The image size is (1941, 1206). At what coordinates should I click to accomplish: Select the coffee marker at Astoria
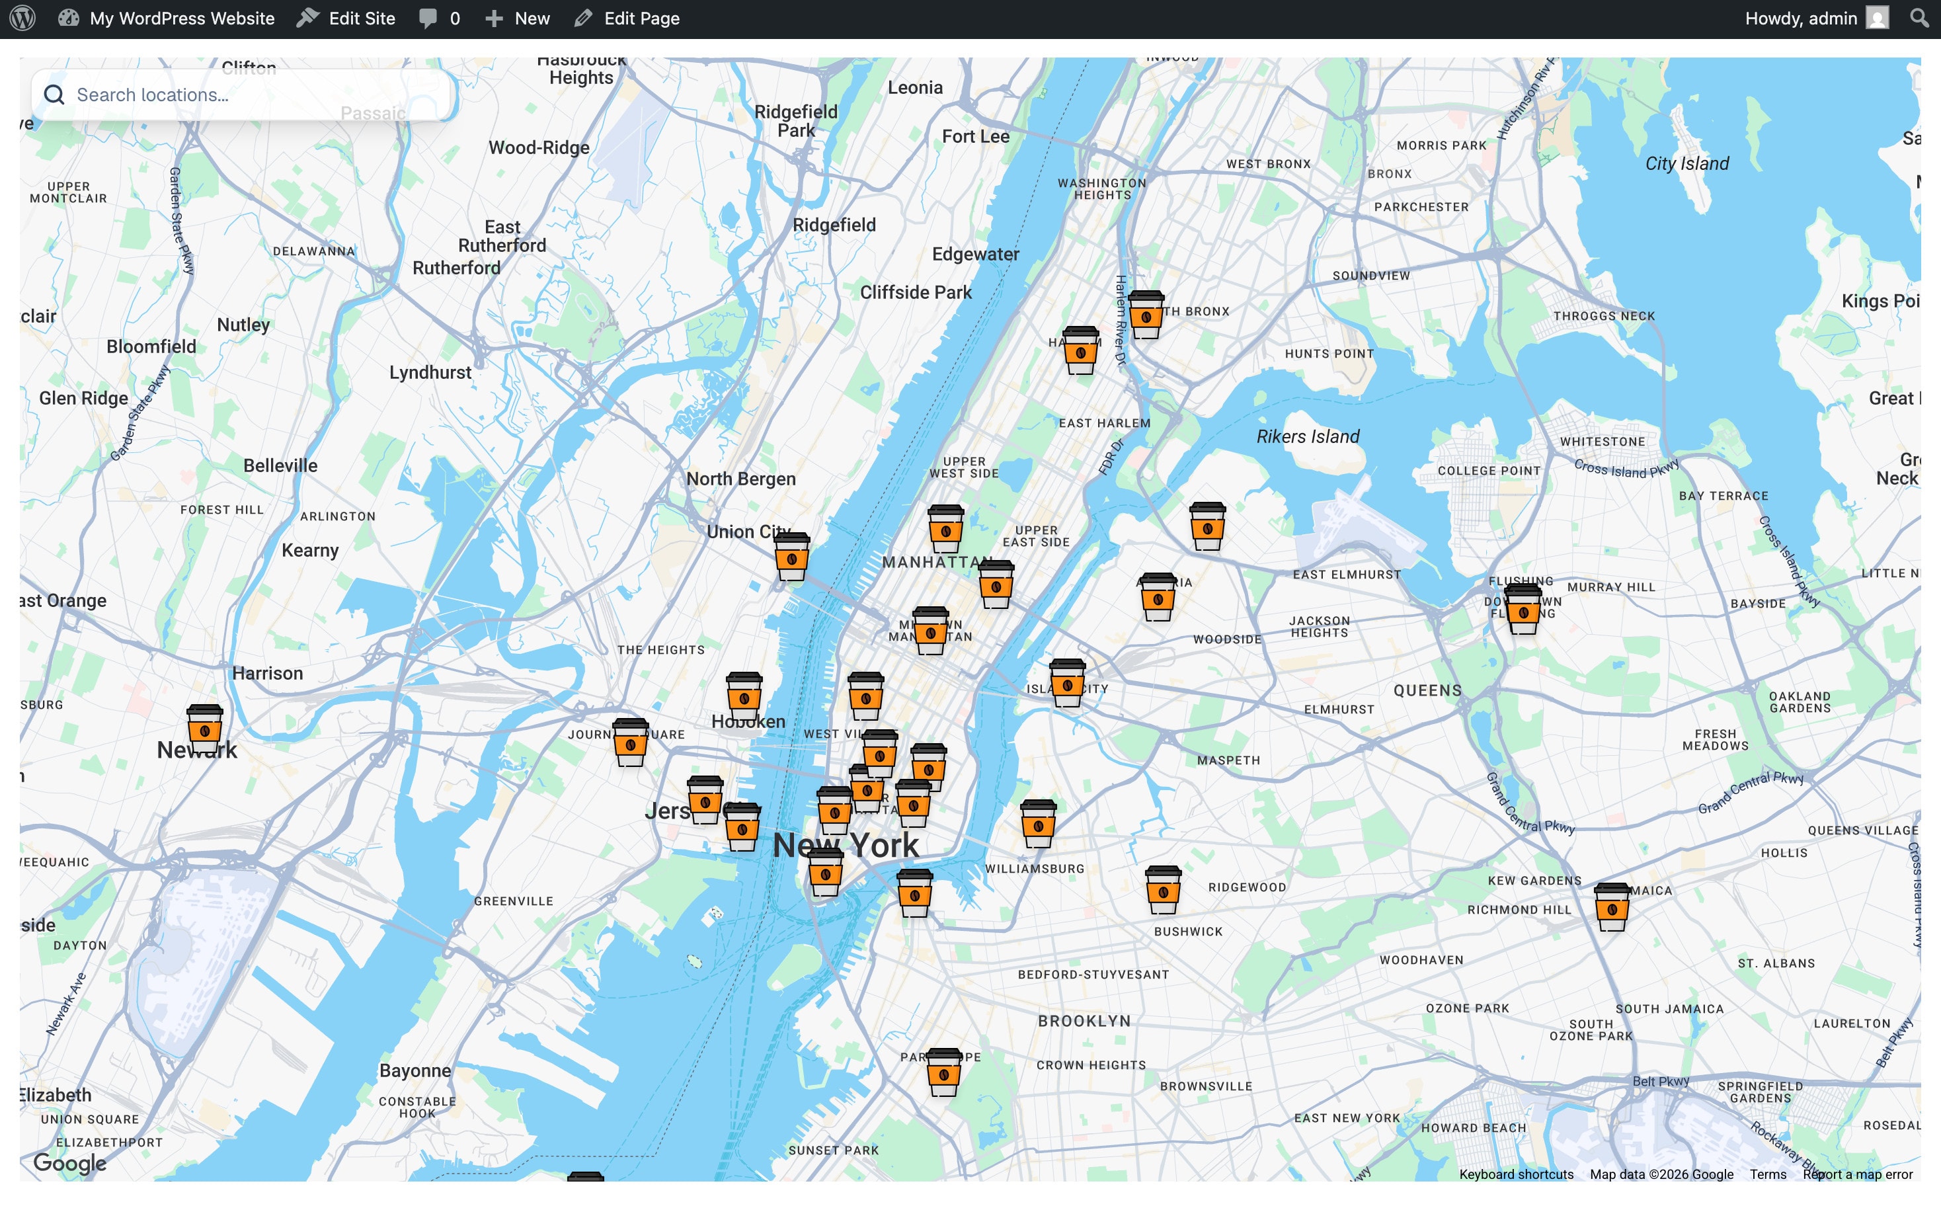point(1157,598)
